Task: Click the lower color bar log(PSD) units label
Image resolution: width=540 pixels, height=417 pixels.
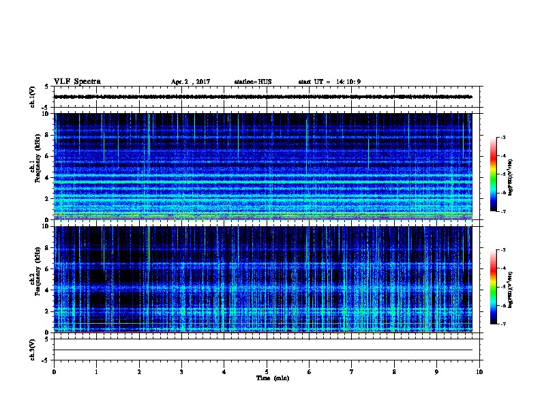Action: [x=510, y=290]
